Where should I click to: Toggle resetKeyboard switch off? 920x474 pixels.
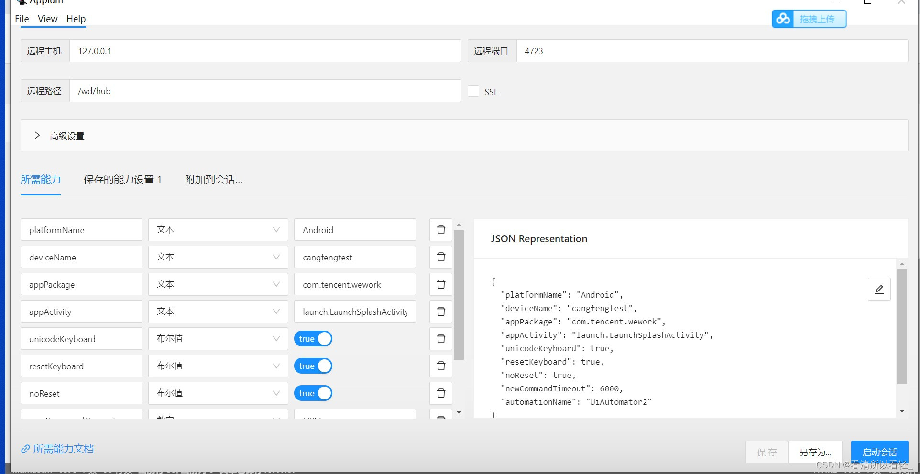[x=313, y=366]
